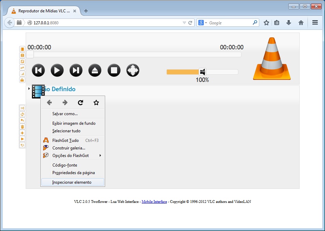Choose 'Salvar como...' from context menu
Viewport: 325px width, 231px height.
pos(73,114)
